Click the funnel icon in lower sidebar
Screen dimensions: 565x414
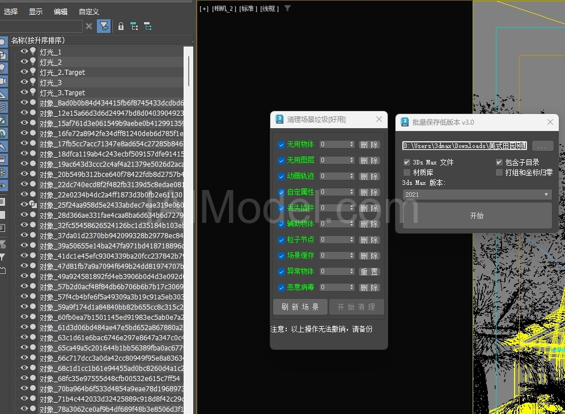pyautogui.click(x=2, y=257)
